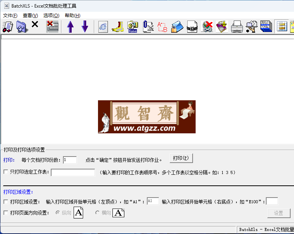This screenshot has height=234, width=294.
Task: Click the belted document icon
Action: pos(192,27)
